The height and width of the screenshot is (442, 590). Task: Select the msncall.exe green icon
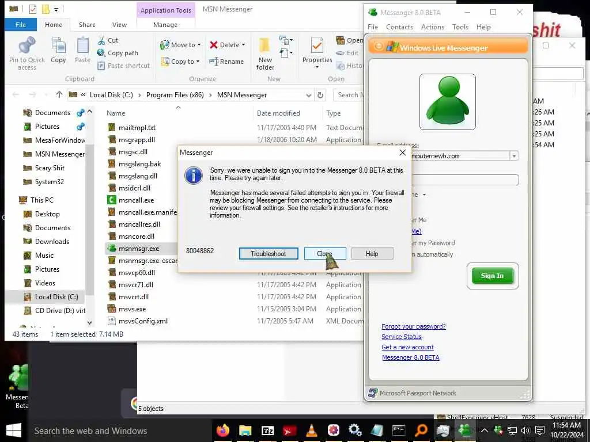[x=112, y=200]
